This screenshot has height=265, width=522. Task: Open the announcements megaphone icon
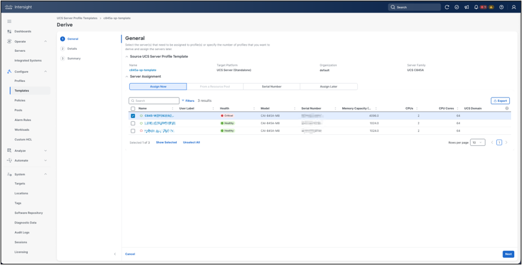pyautogui.click(x=467, y=7)
